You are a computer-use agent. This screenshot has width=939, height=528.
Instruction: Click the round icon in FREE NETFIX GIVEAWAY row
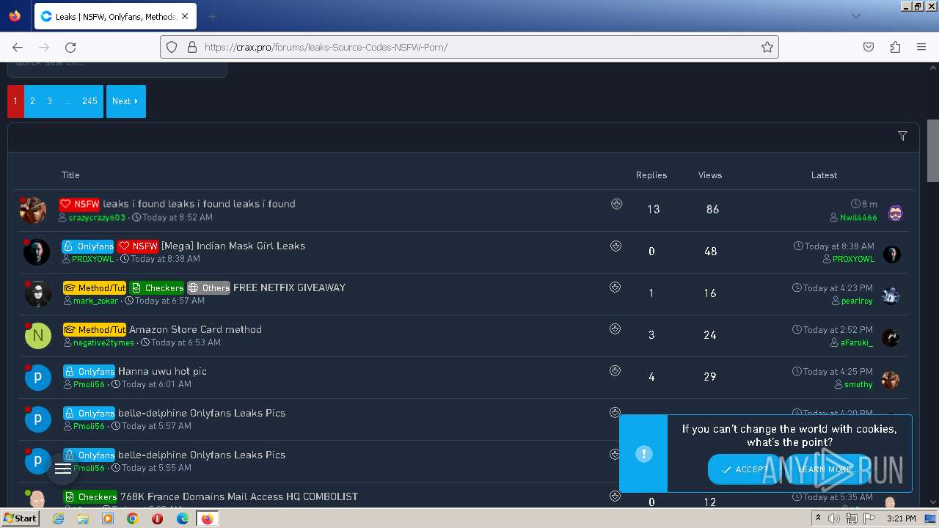pos(615,287)
